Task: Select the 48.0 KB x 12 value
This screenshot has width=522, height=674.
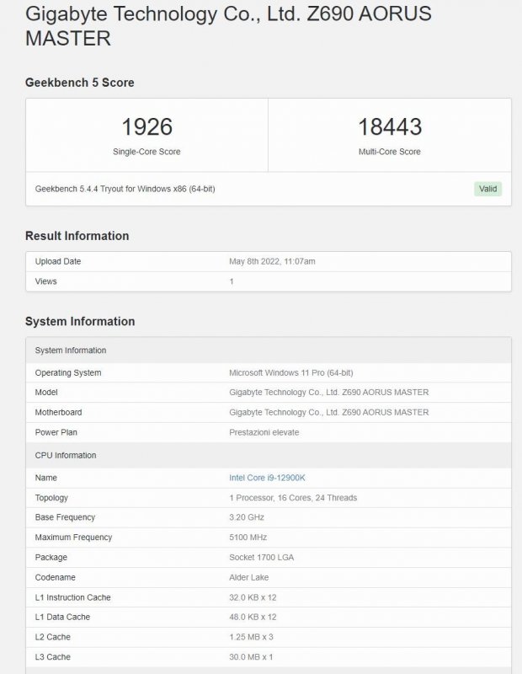Action: click(x=253, y=617)
